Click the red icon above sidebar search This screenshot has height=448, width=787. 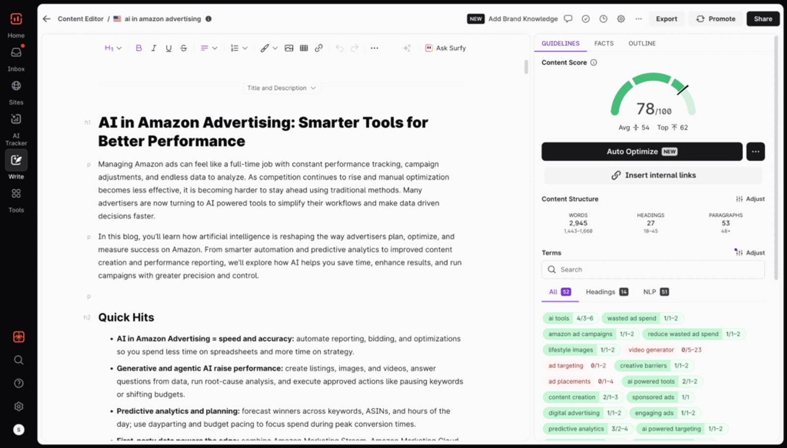19,337
